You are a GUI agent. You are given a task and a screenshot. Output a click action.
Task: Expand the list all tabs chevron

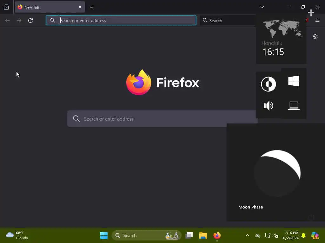tap(262, 7)
